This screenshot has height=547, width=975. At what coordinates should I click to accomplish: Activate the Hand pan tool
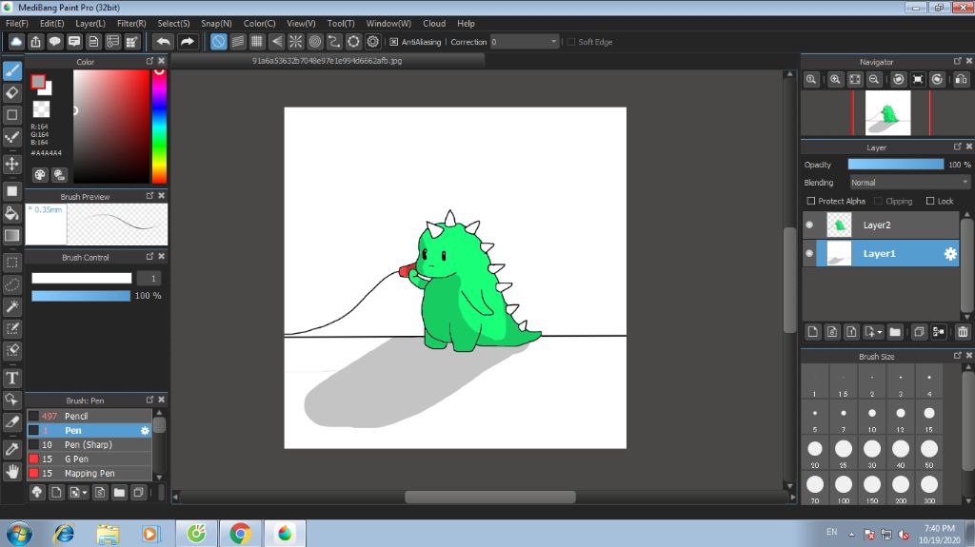pyautogui.click(x=12, y=471)
